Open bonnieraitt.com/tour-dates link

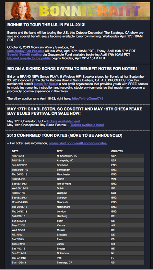78,143
